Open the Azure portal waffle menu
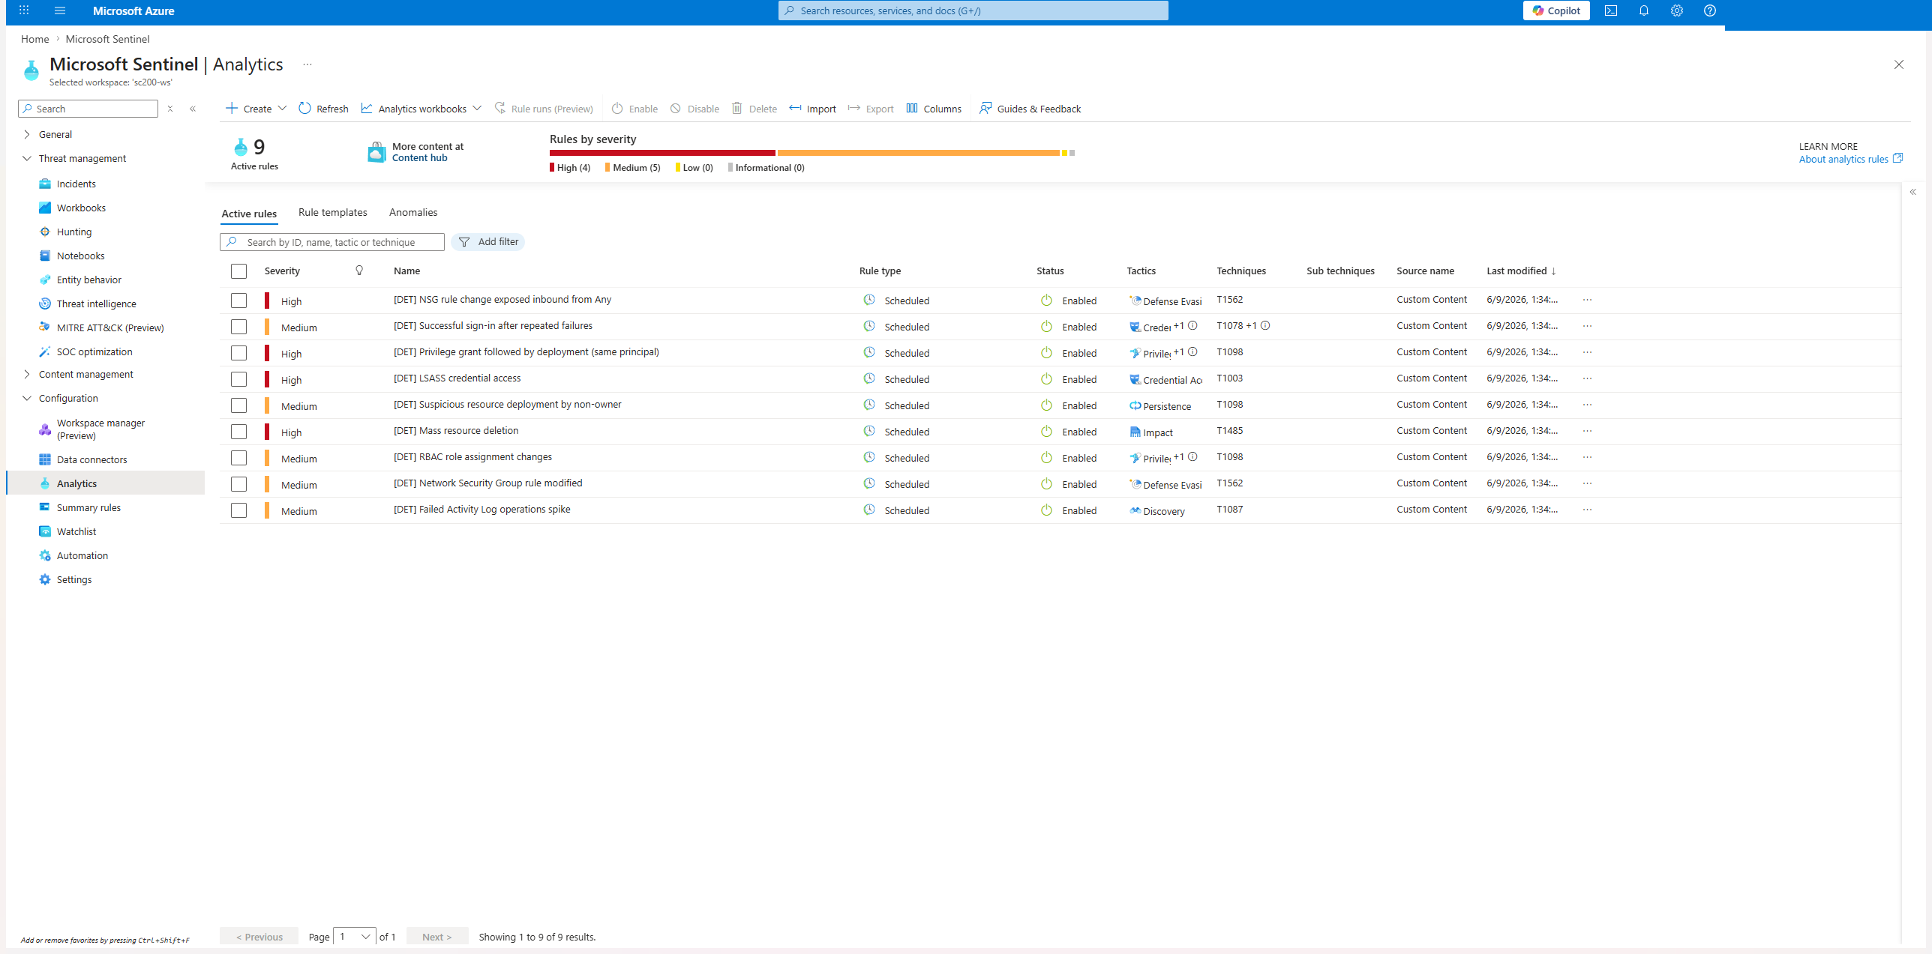The image size is (1932, 954). click(x=24, y=10)
